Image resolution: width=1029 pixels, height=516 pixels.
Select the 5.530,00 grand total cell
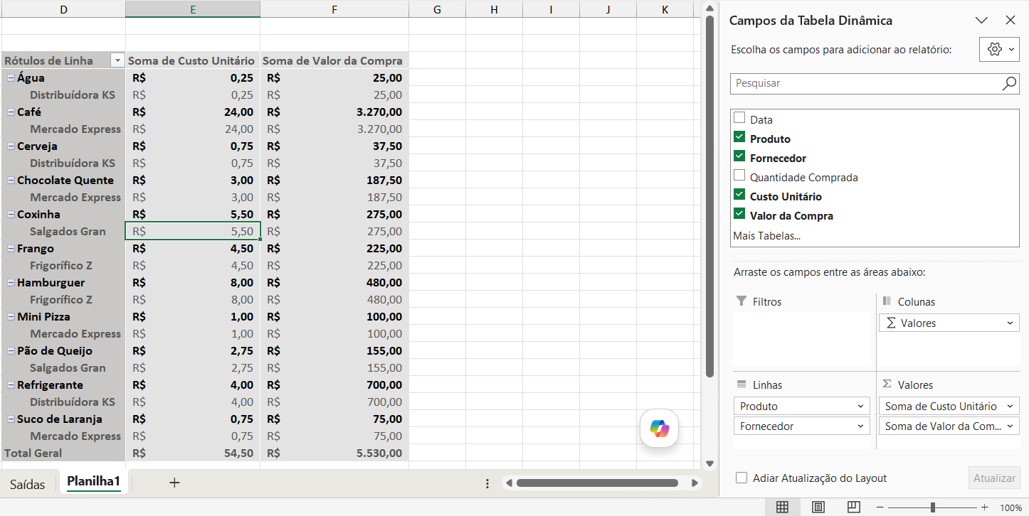point(334,453)
